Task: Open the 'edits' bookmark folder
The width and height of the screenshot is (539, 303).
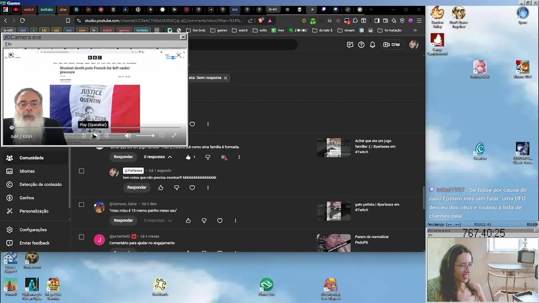Action: click(x=260, y=30)
